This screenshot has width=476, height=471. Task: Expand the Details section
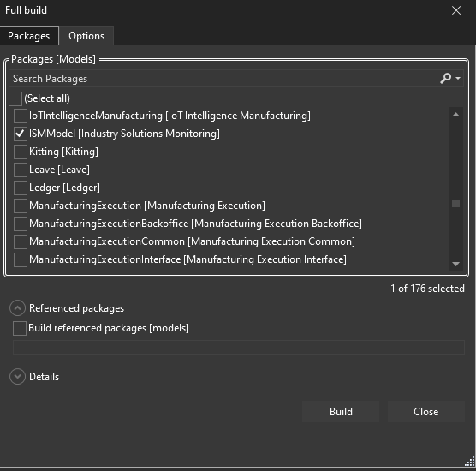click(17, 377)
